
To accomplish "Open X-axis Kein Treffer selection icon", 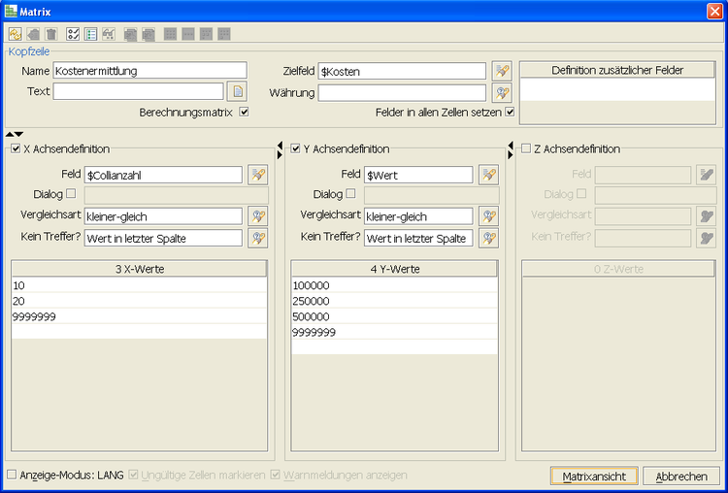I will tap(256, 238).
